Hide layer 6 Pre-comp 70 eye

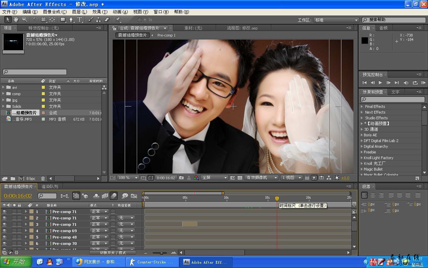(5, 244)
